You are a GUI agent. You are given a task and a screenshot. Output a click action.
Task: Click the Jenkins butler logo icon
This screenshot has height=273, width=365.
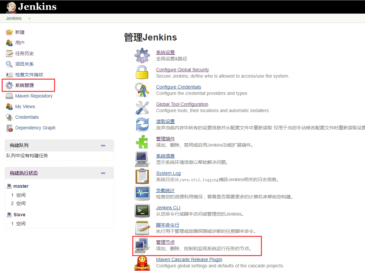tap(11, 7)
